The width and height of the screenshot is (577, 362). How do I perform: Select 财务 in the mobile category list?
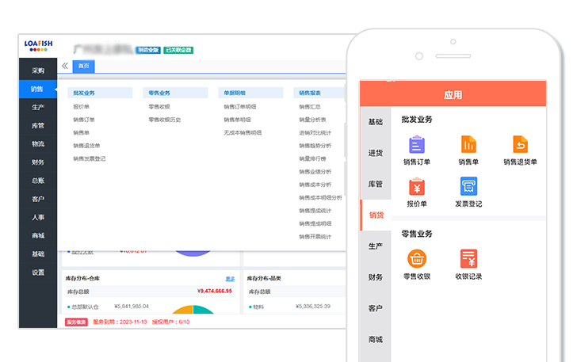[375, 277]
